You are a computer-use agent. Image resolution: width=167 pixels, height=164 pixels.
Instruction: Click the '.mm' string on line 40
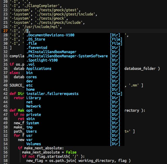[x=134, y=85]
